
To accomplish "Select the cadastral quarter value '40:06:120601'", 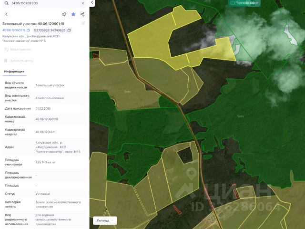I will [45, 132].
